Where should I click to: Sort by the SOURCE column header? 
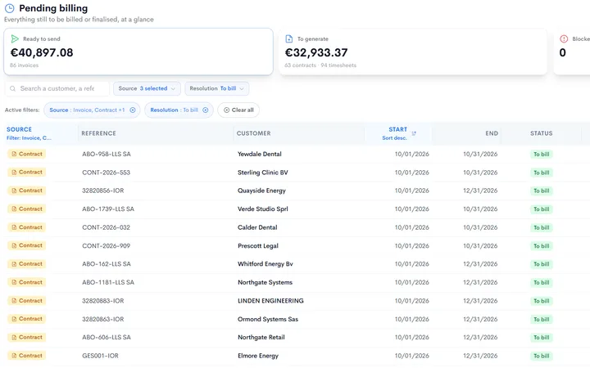coord(19,129)
